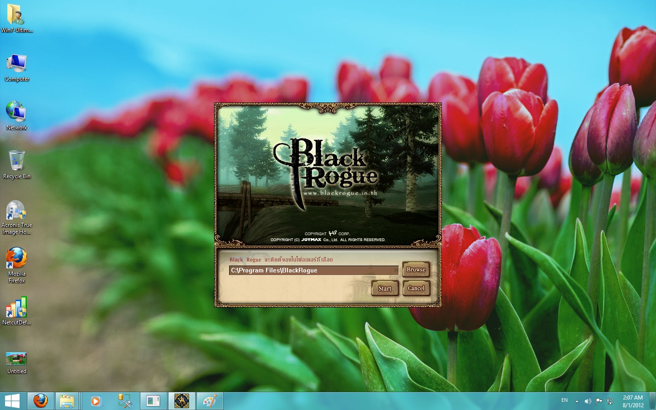Click the Start button in Black Rogue installer
The width and height of the screenshot is (656, 410).
(x=385, y=288)
